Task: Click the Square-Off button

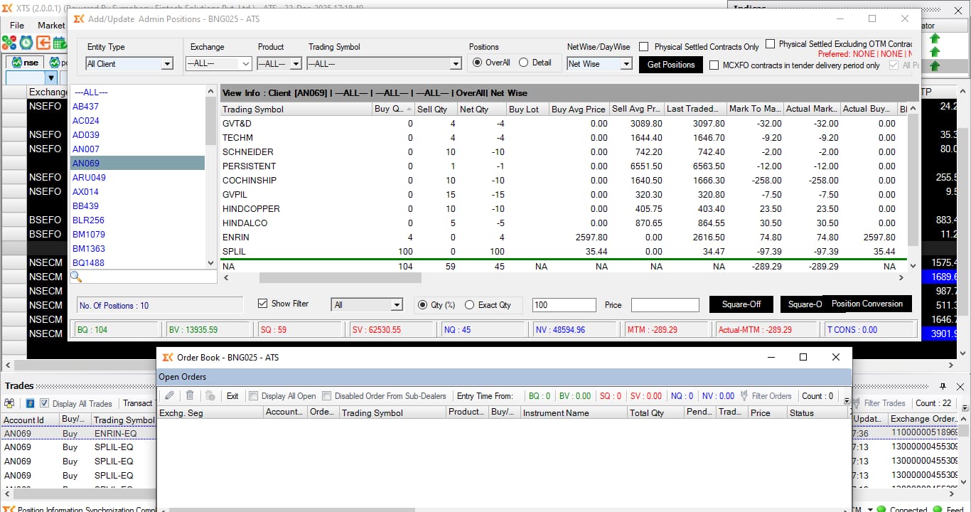Action: click(x=741, y=304)
